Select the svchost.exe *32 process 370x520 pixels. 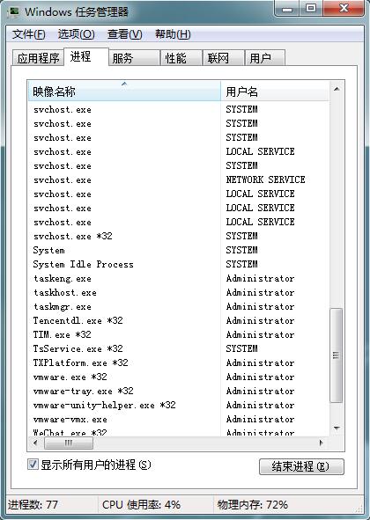point(178,236)
